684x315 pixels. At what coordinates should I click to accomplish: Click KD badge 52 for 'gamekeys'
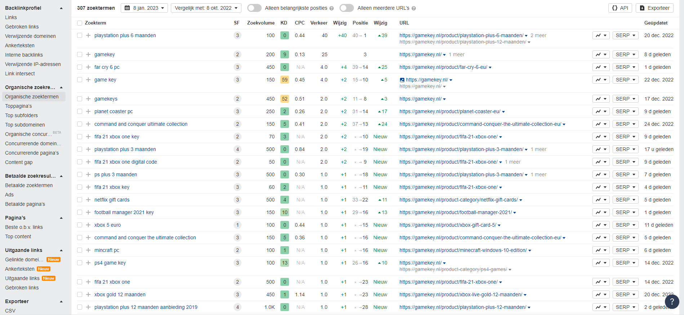(285, 99)
